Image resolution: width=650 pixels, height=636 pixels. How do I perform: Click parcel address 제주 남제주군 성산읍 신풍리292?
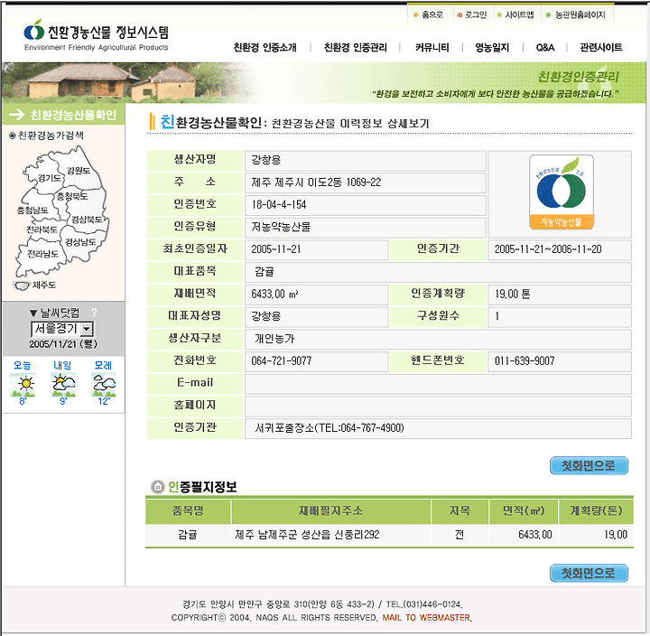307,535
